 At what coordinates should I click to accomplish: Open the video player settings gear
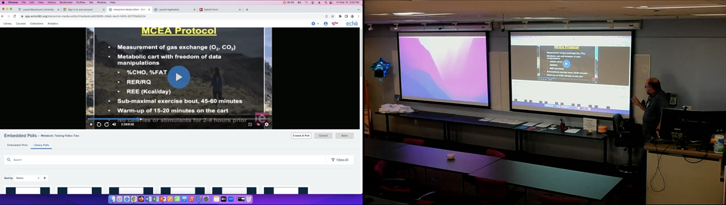pos(267,124)
